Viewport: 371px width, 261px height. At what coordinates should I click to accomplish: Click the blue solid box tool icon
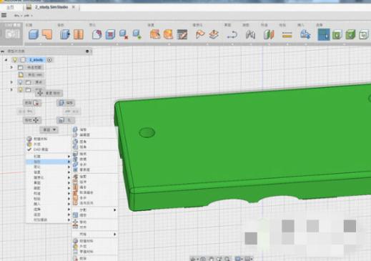coord(34,34)
